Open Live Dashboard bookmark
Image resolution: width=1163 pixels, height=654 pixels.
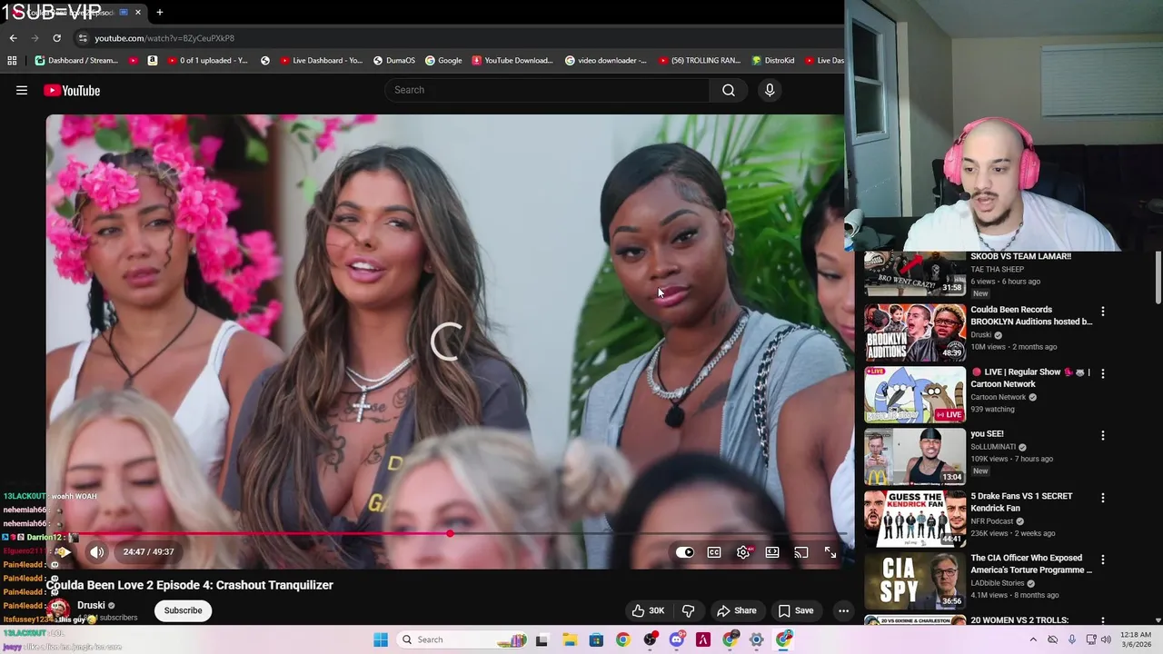point(322,60)
